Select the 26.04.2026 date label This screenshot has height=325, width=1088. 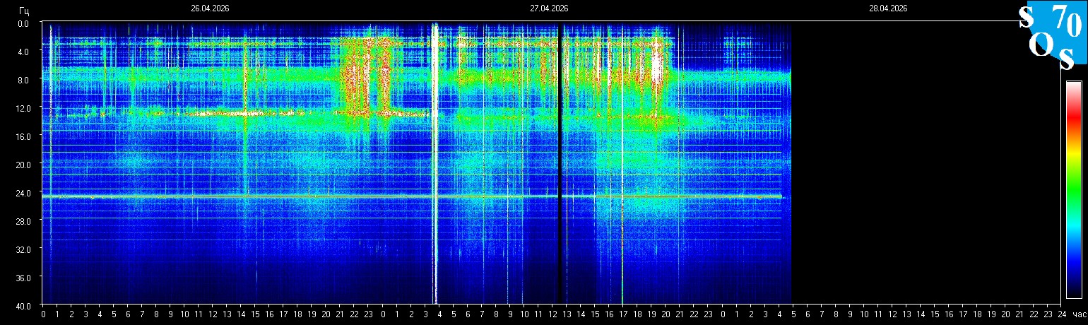pyautogui.click(x=210, y=8)
